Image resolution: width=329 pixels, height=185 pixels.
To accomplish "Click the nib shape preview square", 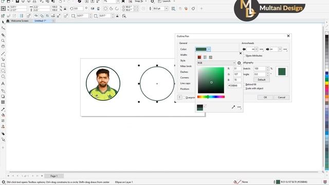I will tap(282, 71).
